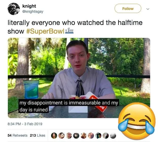Expand the tweet options chevron beside Follow
Viewport: 158px width, 142px height.
click(x=148, y=9)
